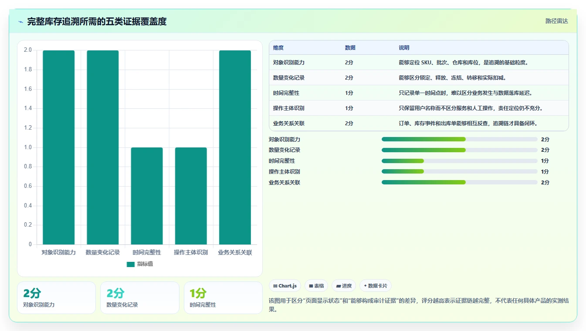Click the 时间完整性 progress bar
The height and width of the screenshot is (331, 586).
tap(460, 161)
